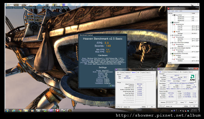
Task: Open the Tessellation menu in Heaven
Action: 56,8
